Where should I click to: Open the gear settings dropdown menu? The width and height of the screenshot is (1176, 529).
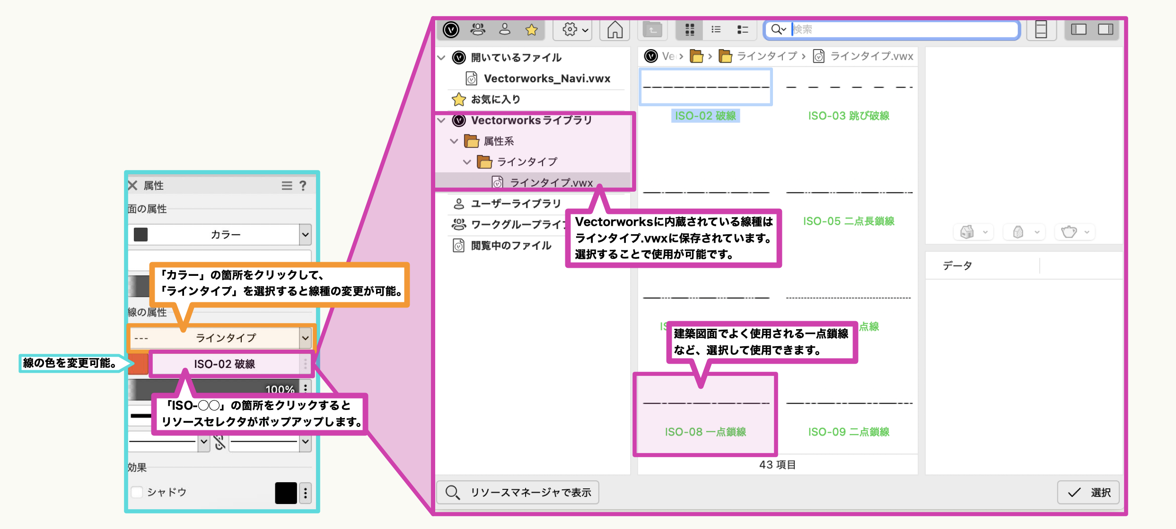click(x=574, y=30)
